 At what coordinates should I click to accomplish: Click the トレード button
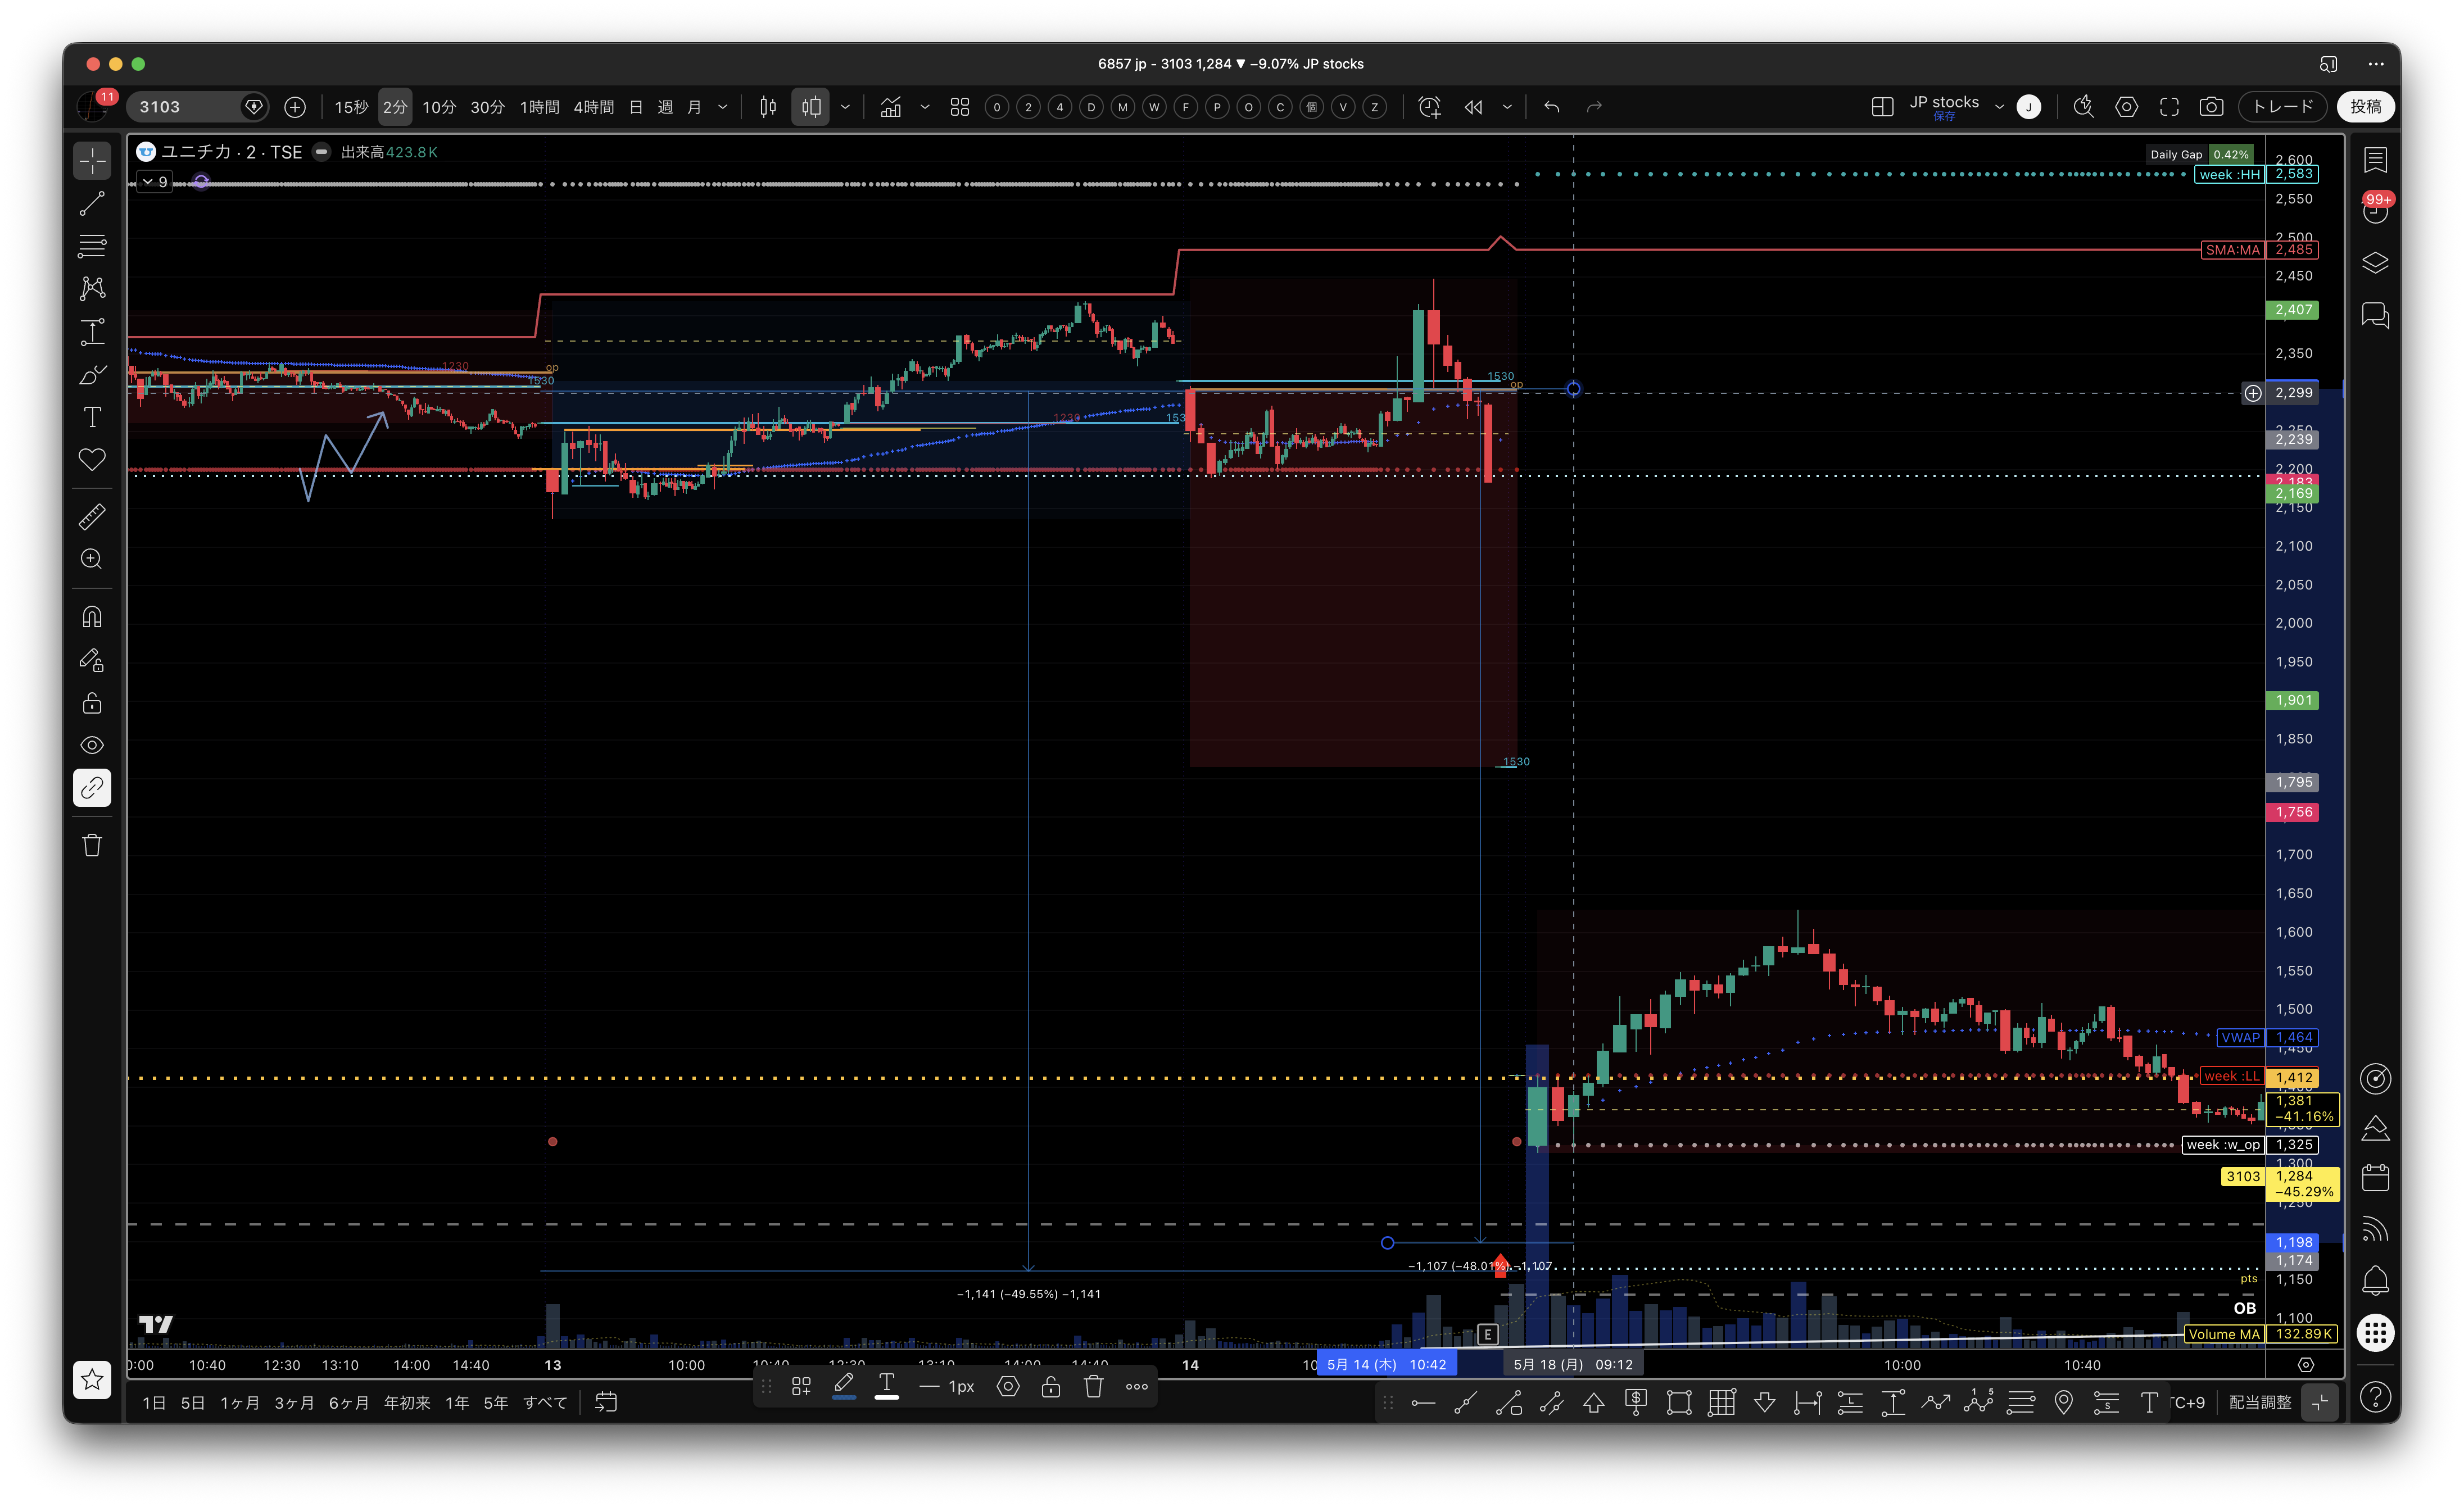2283,107
